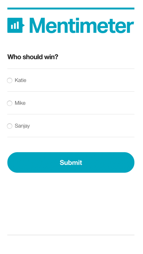The width and height of the screenshot is (143, 254).
Task: Click the Mike option label
Action: point(20,103)
